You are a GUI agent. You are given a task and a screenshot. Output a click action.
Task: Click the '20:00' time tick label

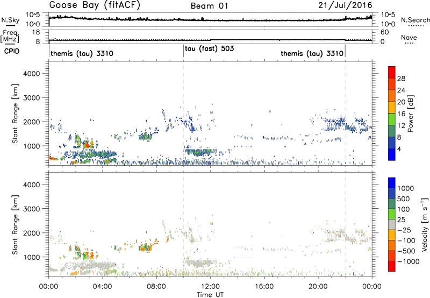318,287
